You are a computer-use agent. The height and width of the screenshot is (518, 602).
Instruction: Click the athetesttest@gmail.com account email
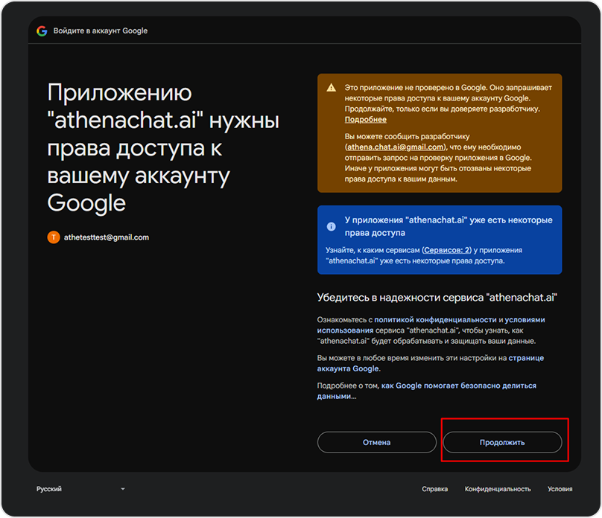pyautogui.click(x=107, y=237)
